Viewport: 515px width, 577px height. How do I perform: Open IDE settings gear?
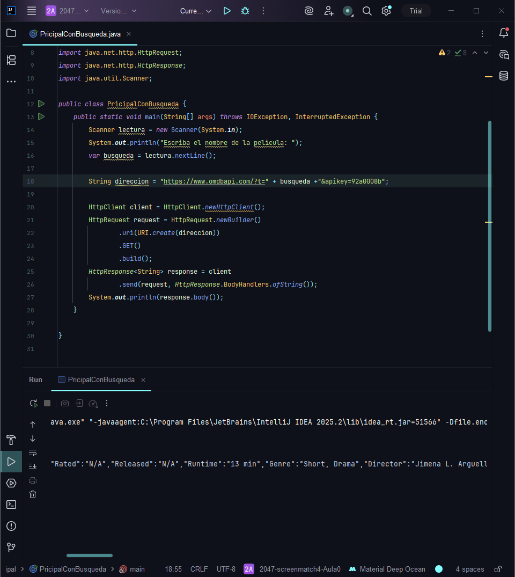tap(386, 11)
